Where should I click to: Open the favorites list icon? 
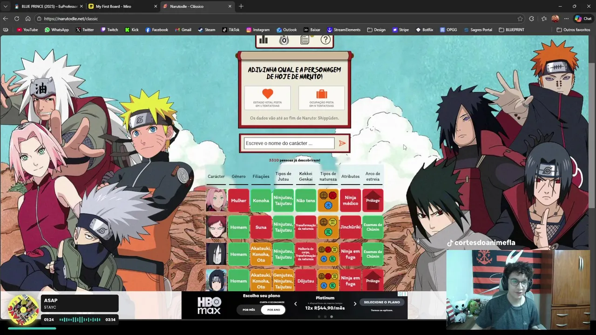(x=544, y=19)
